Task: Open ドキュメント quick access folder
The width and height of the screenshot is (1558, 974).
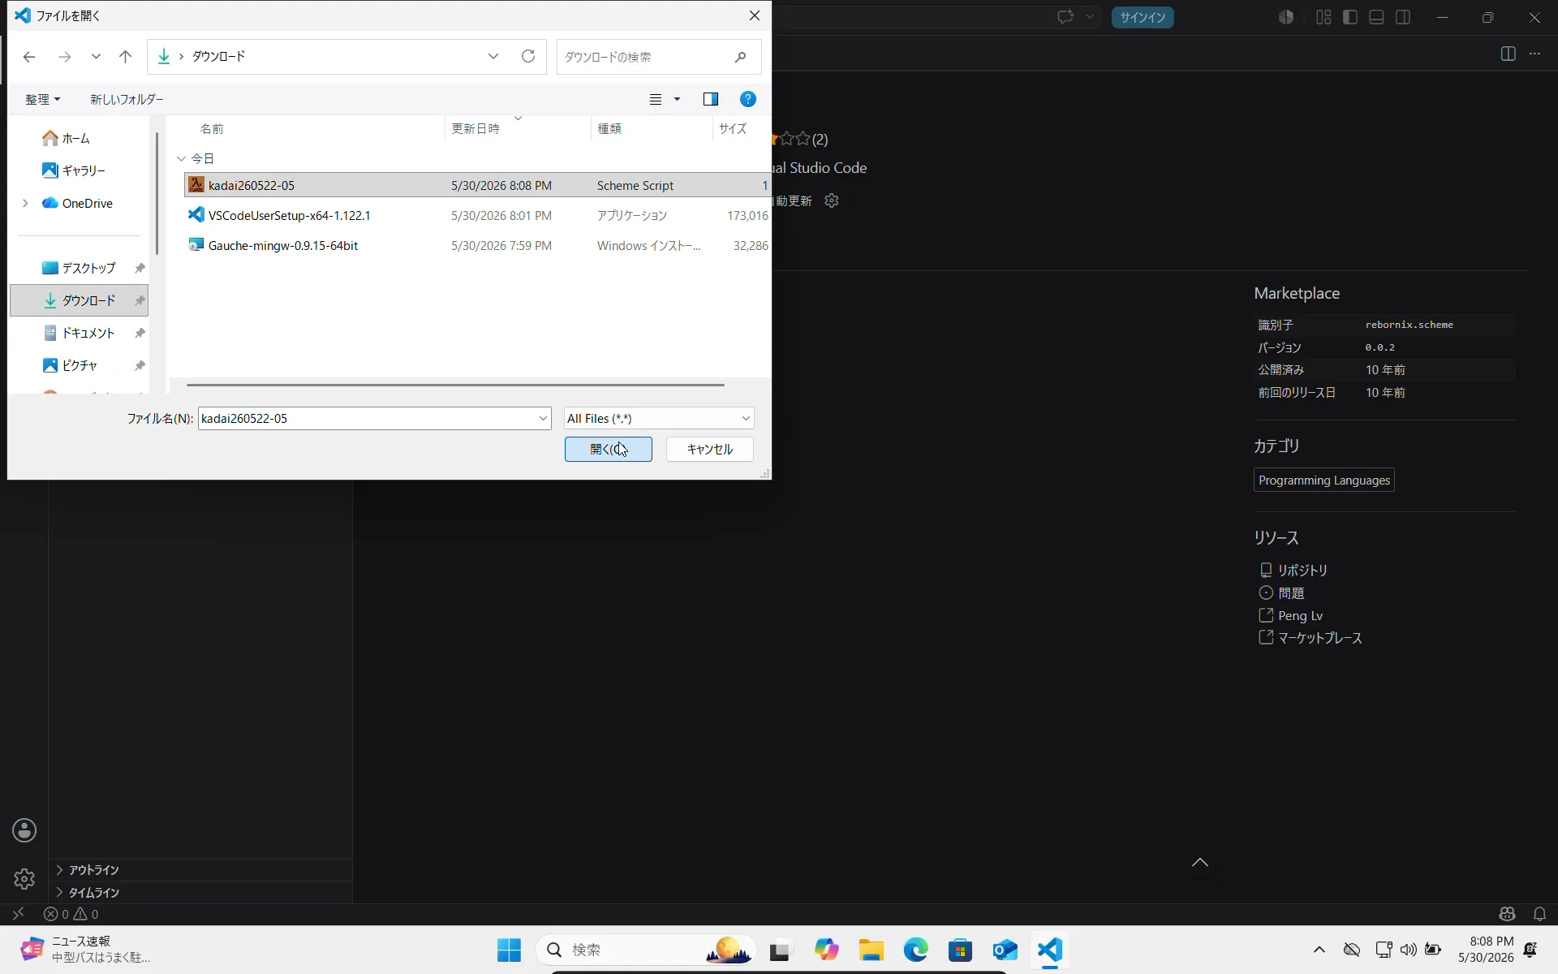Action: 80,333
